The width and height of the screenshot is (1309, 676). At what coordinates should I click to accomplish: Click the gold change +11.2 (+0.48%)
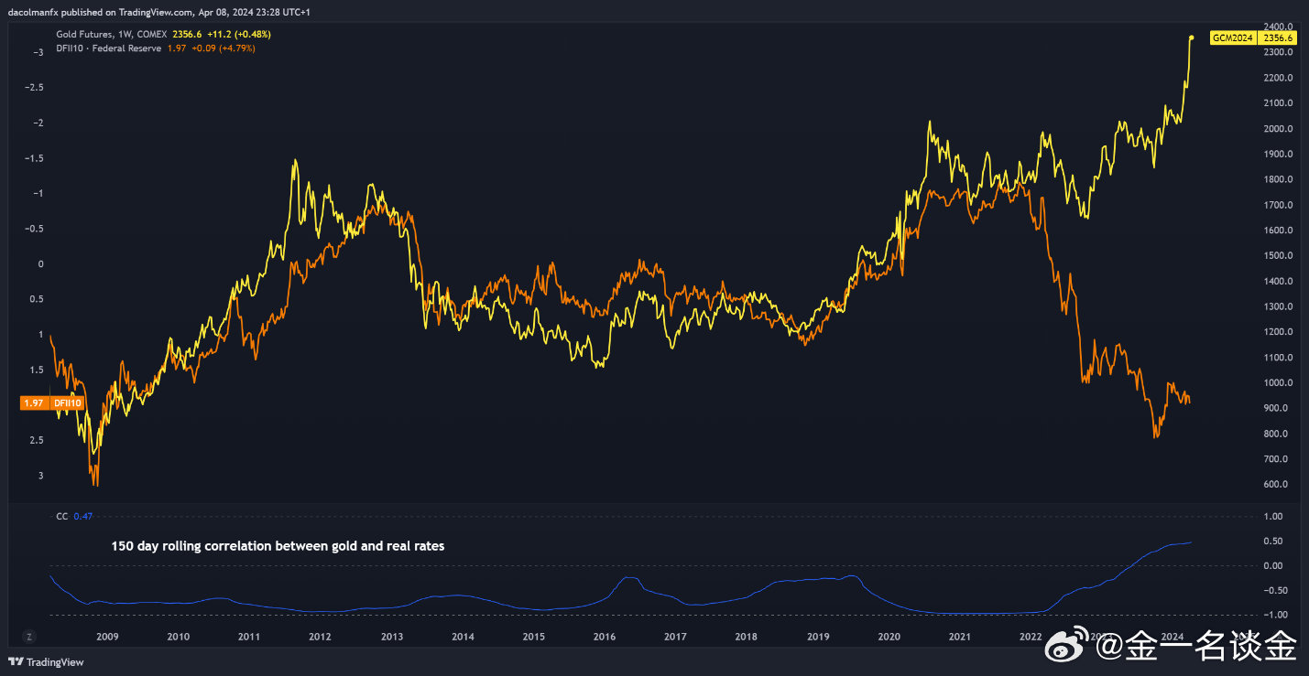click(238, 34)
